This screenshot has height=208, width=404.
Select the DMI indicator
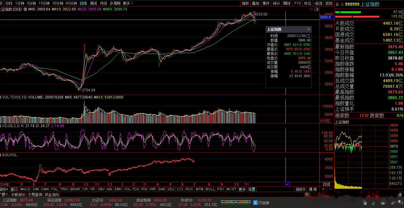tap(36, 189)
